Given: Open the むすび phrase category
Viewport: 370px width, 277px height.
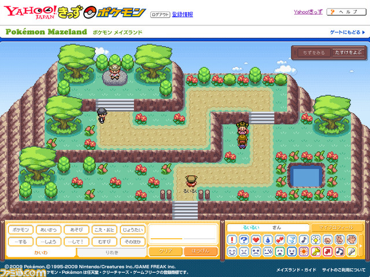Looking at the screenshot, I should 104,242.
